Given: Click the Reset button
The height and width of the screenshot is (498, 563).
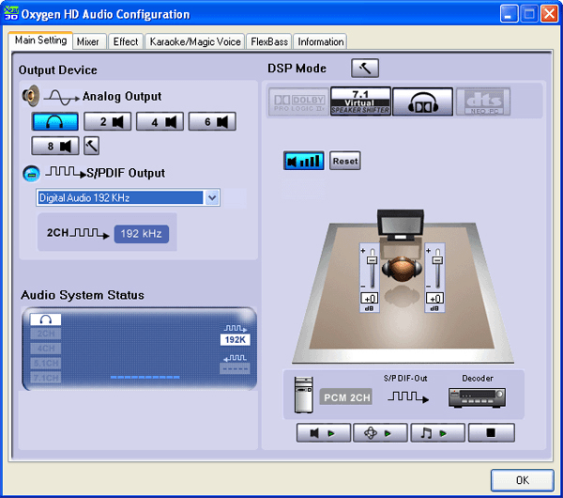Looking at the screenshot, I should [345, 161].
